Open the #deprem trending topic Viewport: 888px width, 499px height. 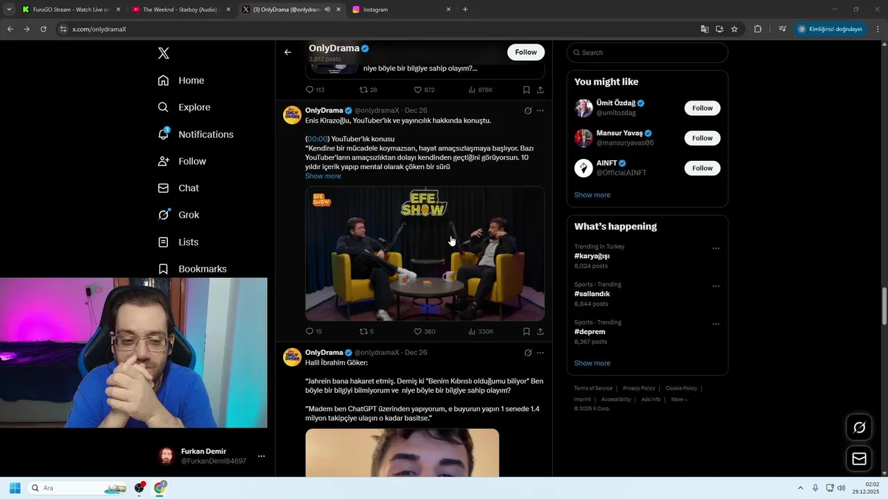(x=590, y=331)
